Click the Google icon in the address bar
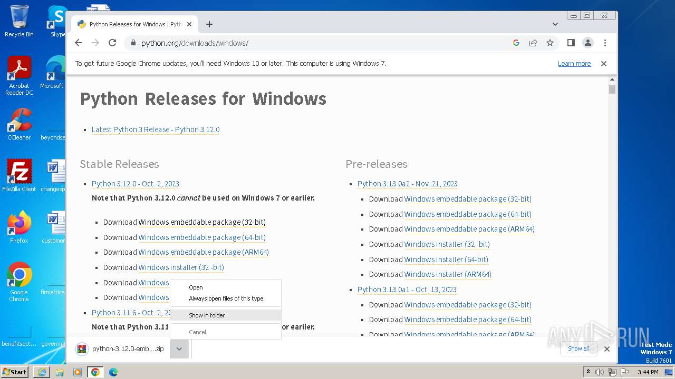The height and width of the screenshot is (379, 675). [x=516, y=43]
